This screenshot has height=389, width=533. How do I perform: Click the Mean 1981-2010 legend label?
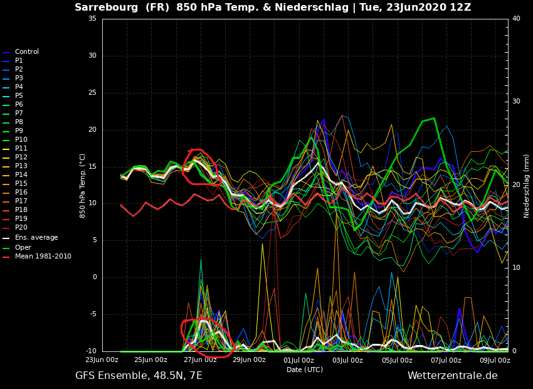43,257
